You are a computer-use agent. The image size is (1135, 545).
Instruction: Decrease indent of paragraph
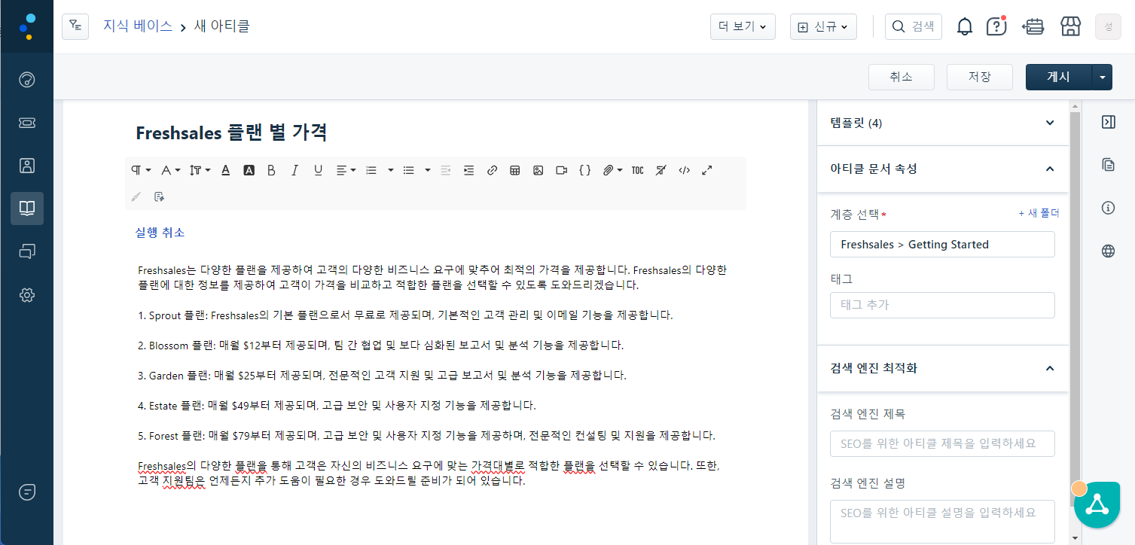445,170
